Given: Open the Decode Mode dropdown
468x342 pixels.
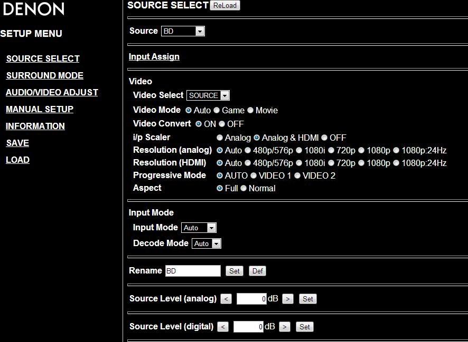Looking at the screenshot, I should [x=206, y=243].
